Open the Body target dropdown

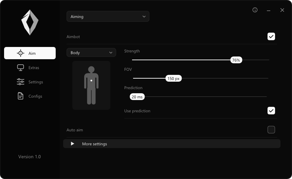(91, 52)
